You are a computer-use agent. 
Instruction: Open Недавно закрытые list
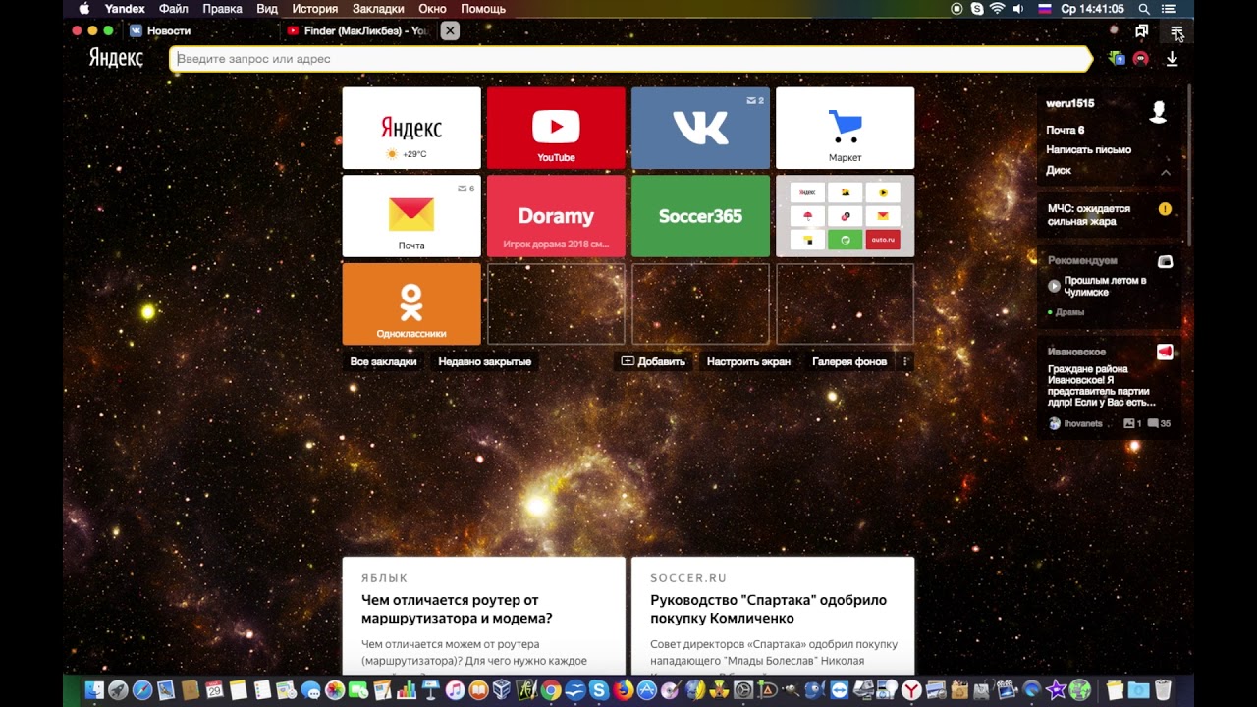[x=484, y=361]
